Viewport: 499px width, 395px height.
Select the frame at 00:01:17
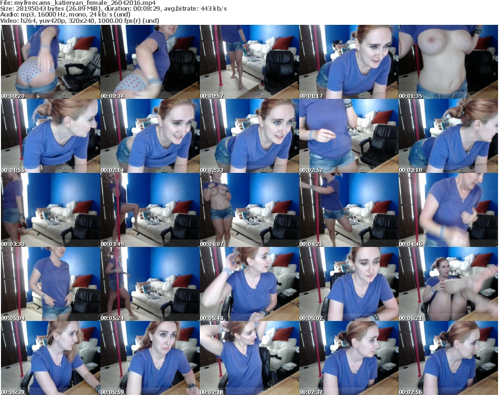point(349,62)
